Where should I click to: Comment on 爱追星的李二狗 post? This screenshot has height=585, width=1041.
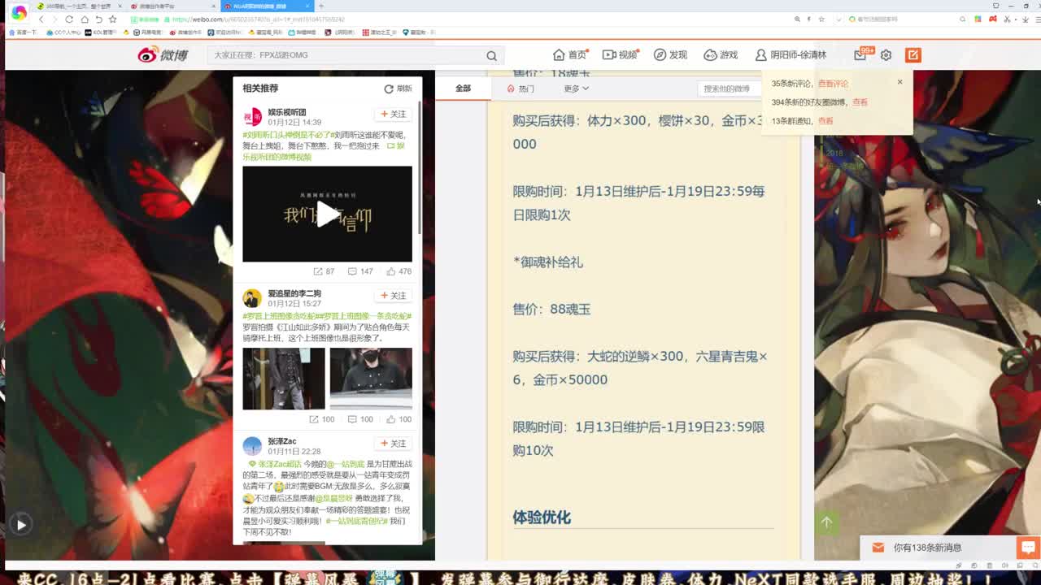coord(360,419)
